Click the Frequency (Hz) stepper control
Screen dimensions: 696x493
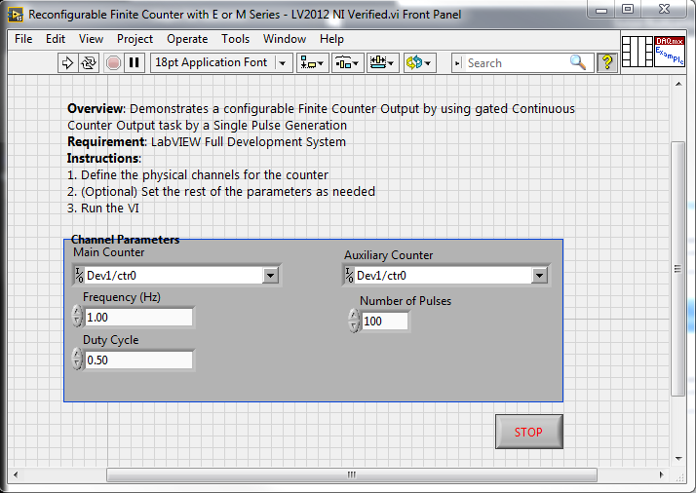point(77,316)
